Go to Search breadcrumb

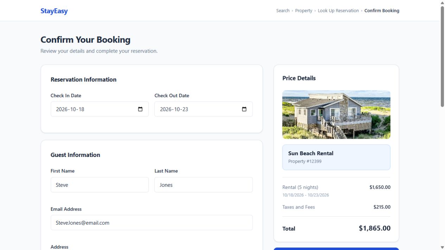(283, 11)
